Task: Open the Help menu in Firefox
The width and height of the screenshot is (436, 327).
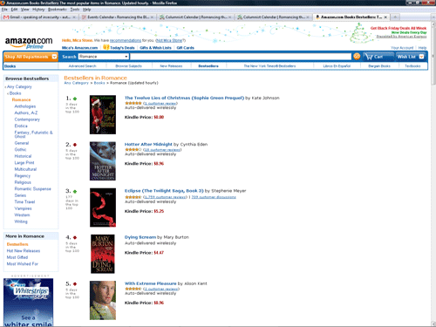Action: 86,10
